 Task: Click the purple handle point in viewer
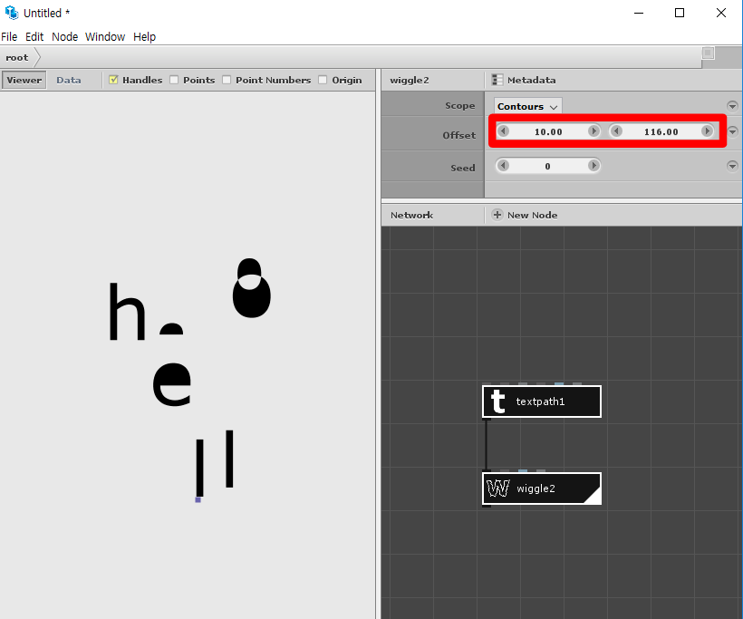198,499
